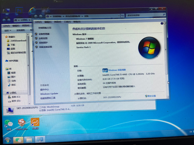The width and height of the screenshot is (194, 145).
Task: Open Windows Update link
Action: tap(49, 94)
